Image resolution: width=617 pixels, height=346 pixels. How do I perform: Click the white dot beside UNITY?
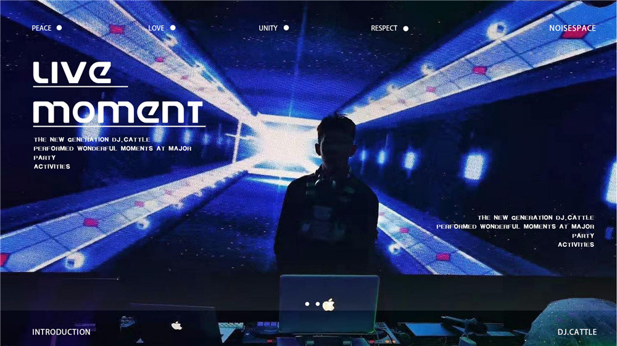coord(286,28)
